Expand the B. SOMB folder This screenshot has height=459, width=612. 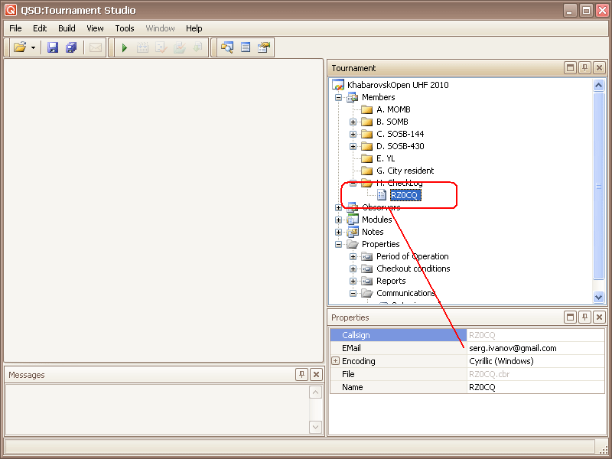tap(353, 122)
